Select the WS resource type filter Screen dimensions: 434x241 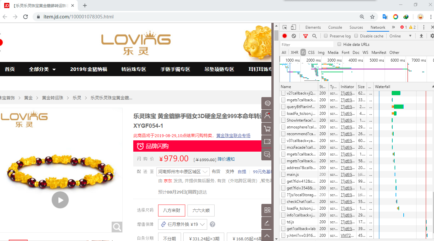(x=365, y=52)
